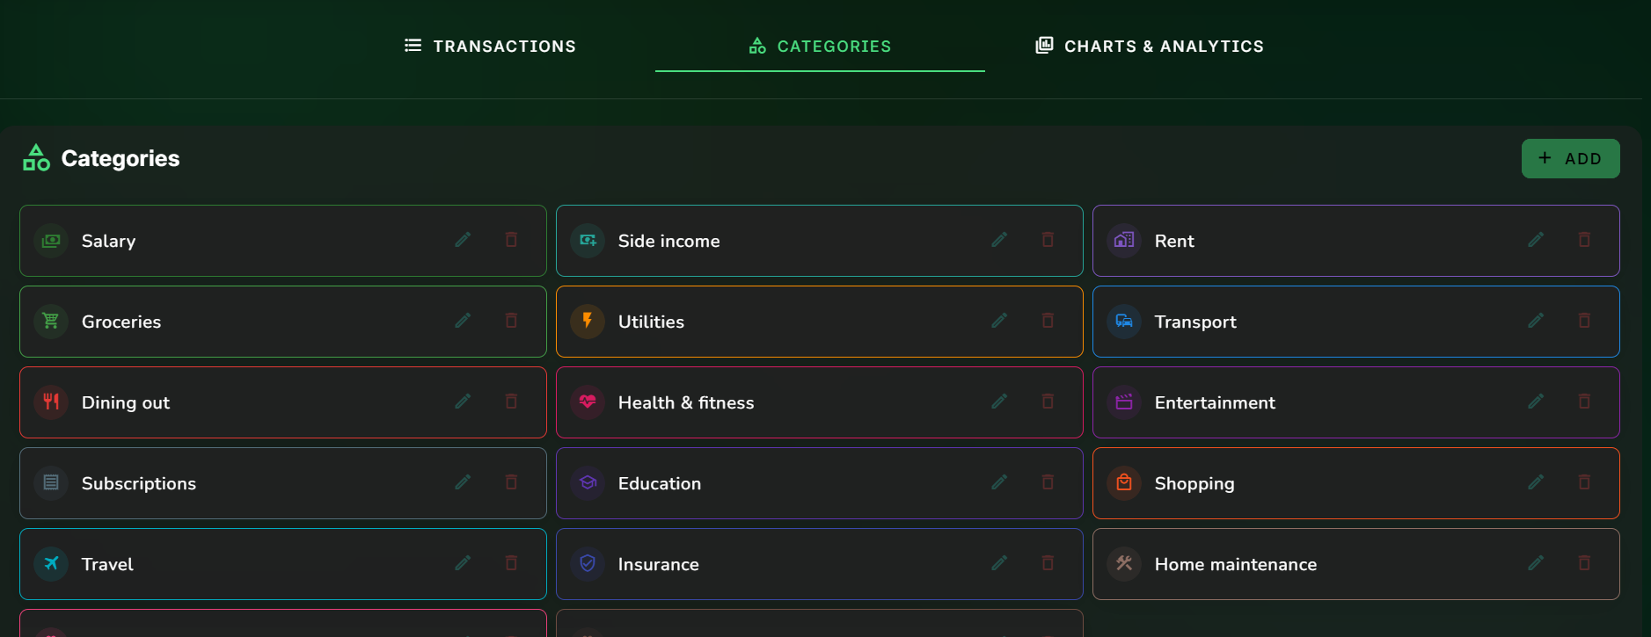Edit the Utilities category

999,321
